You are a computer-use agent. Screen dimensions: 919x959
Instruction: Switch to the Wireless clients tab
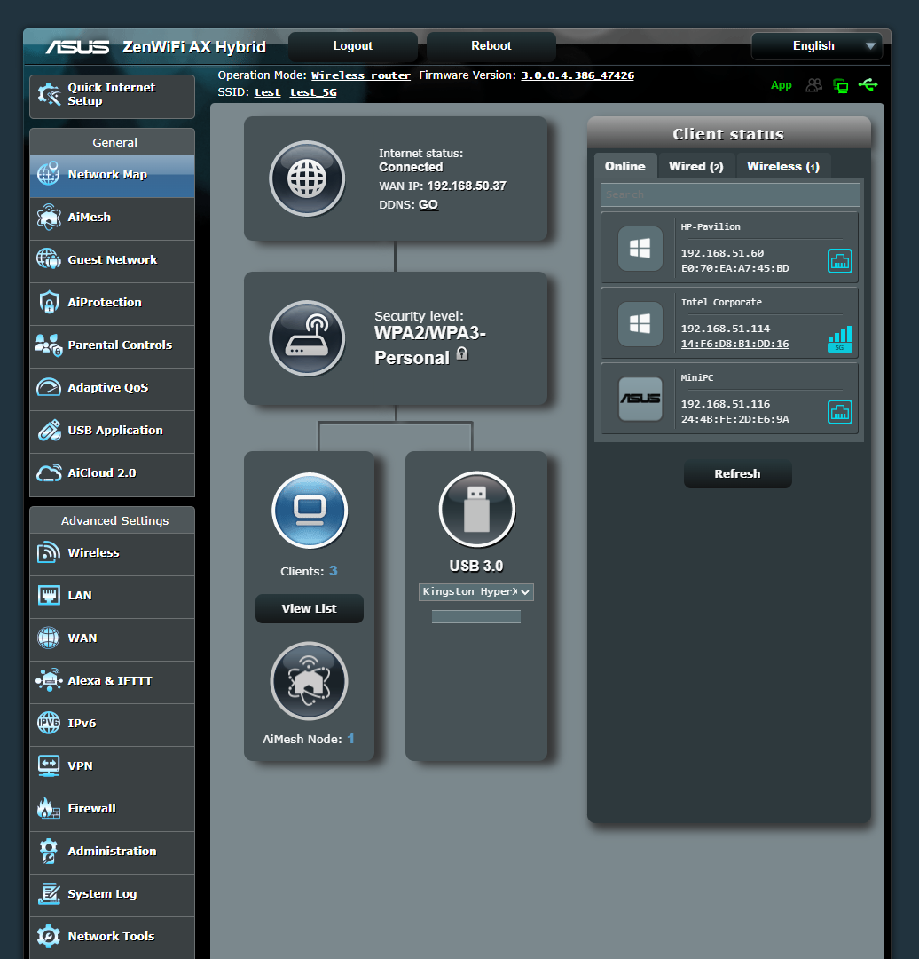pyautogui.click(x=783, y=165)
